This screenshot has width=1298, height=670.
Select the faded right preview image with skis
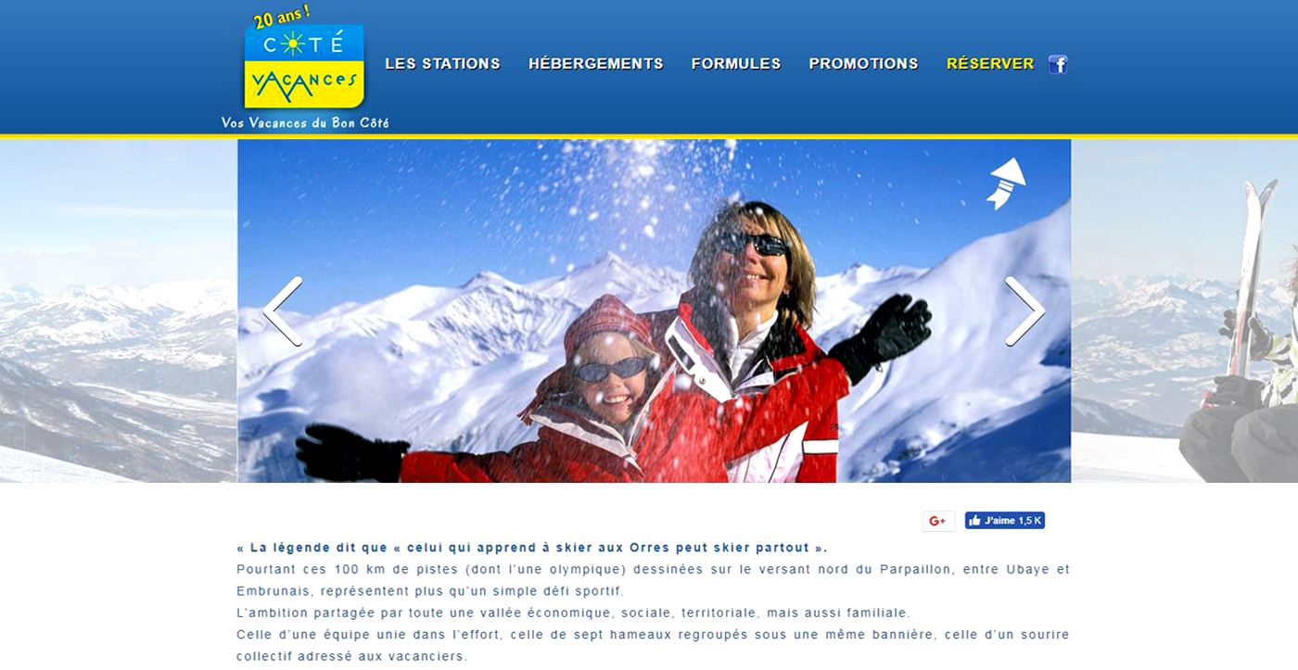click(x=1185, y=310)
